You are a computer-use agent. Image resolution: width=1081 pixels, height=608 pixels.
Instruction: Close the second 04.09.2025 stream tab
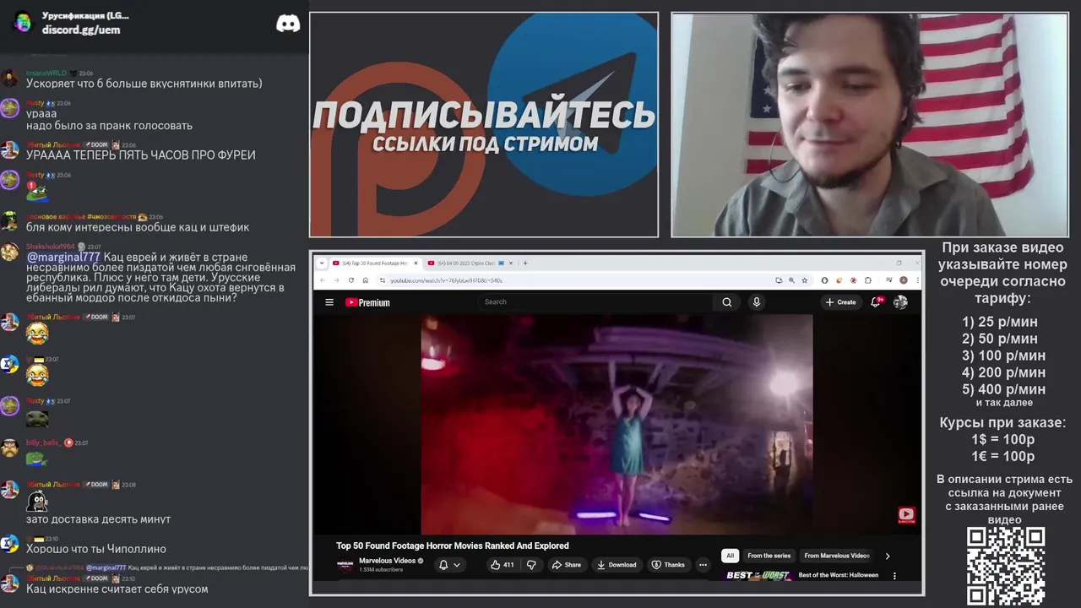[x=511, y=263]
